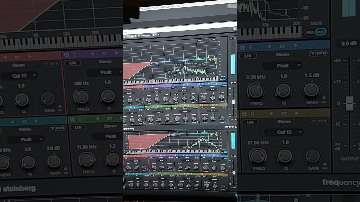Select EQ node 1 on the Drumloop Clap curve
360x202 pixels.
click(150, 62)
